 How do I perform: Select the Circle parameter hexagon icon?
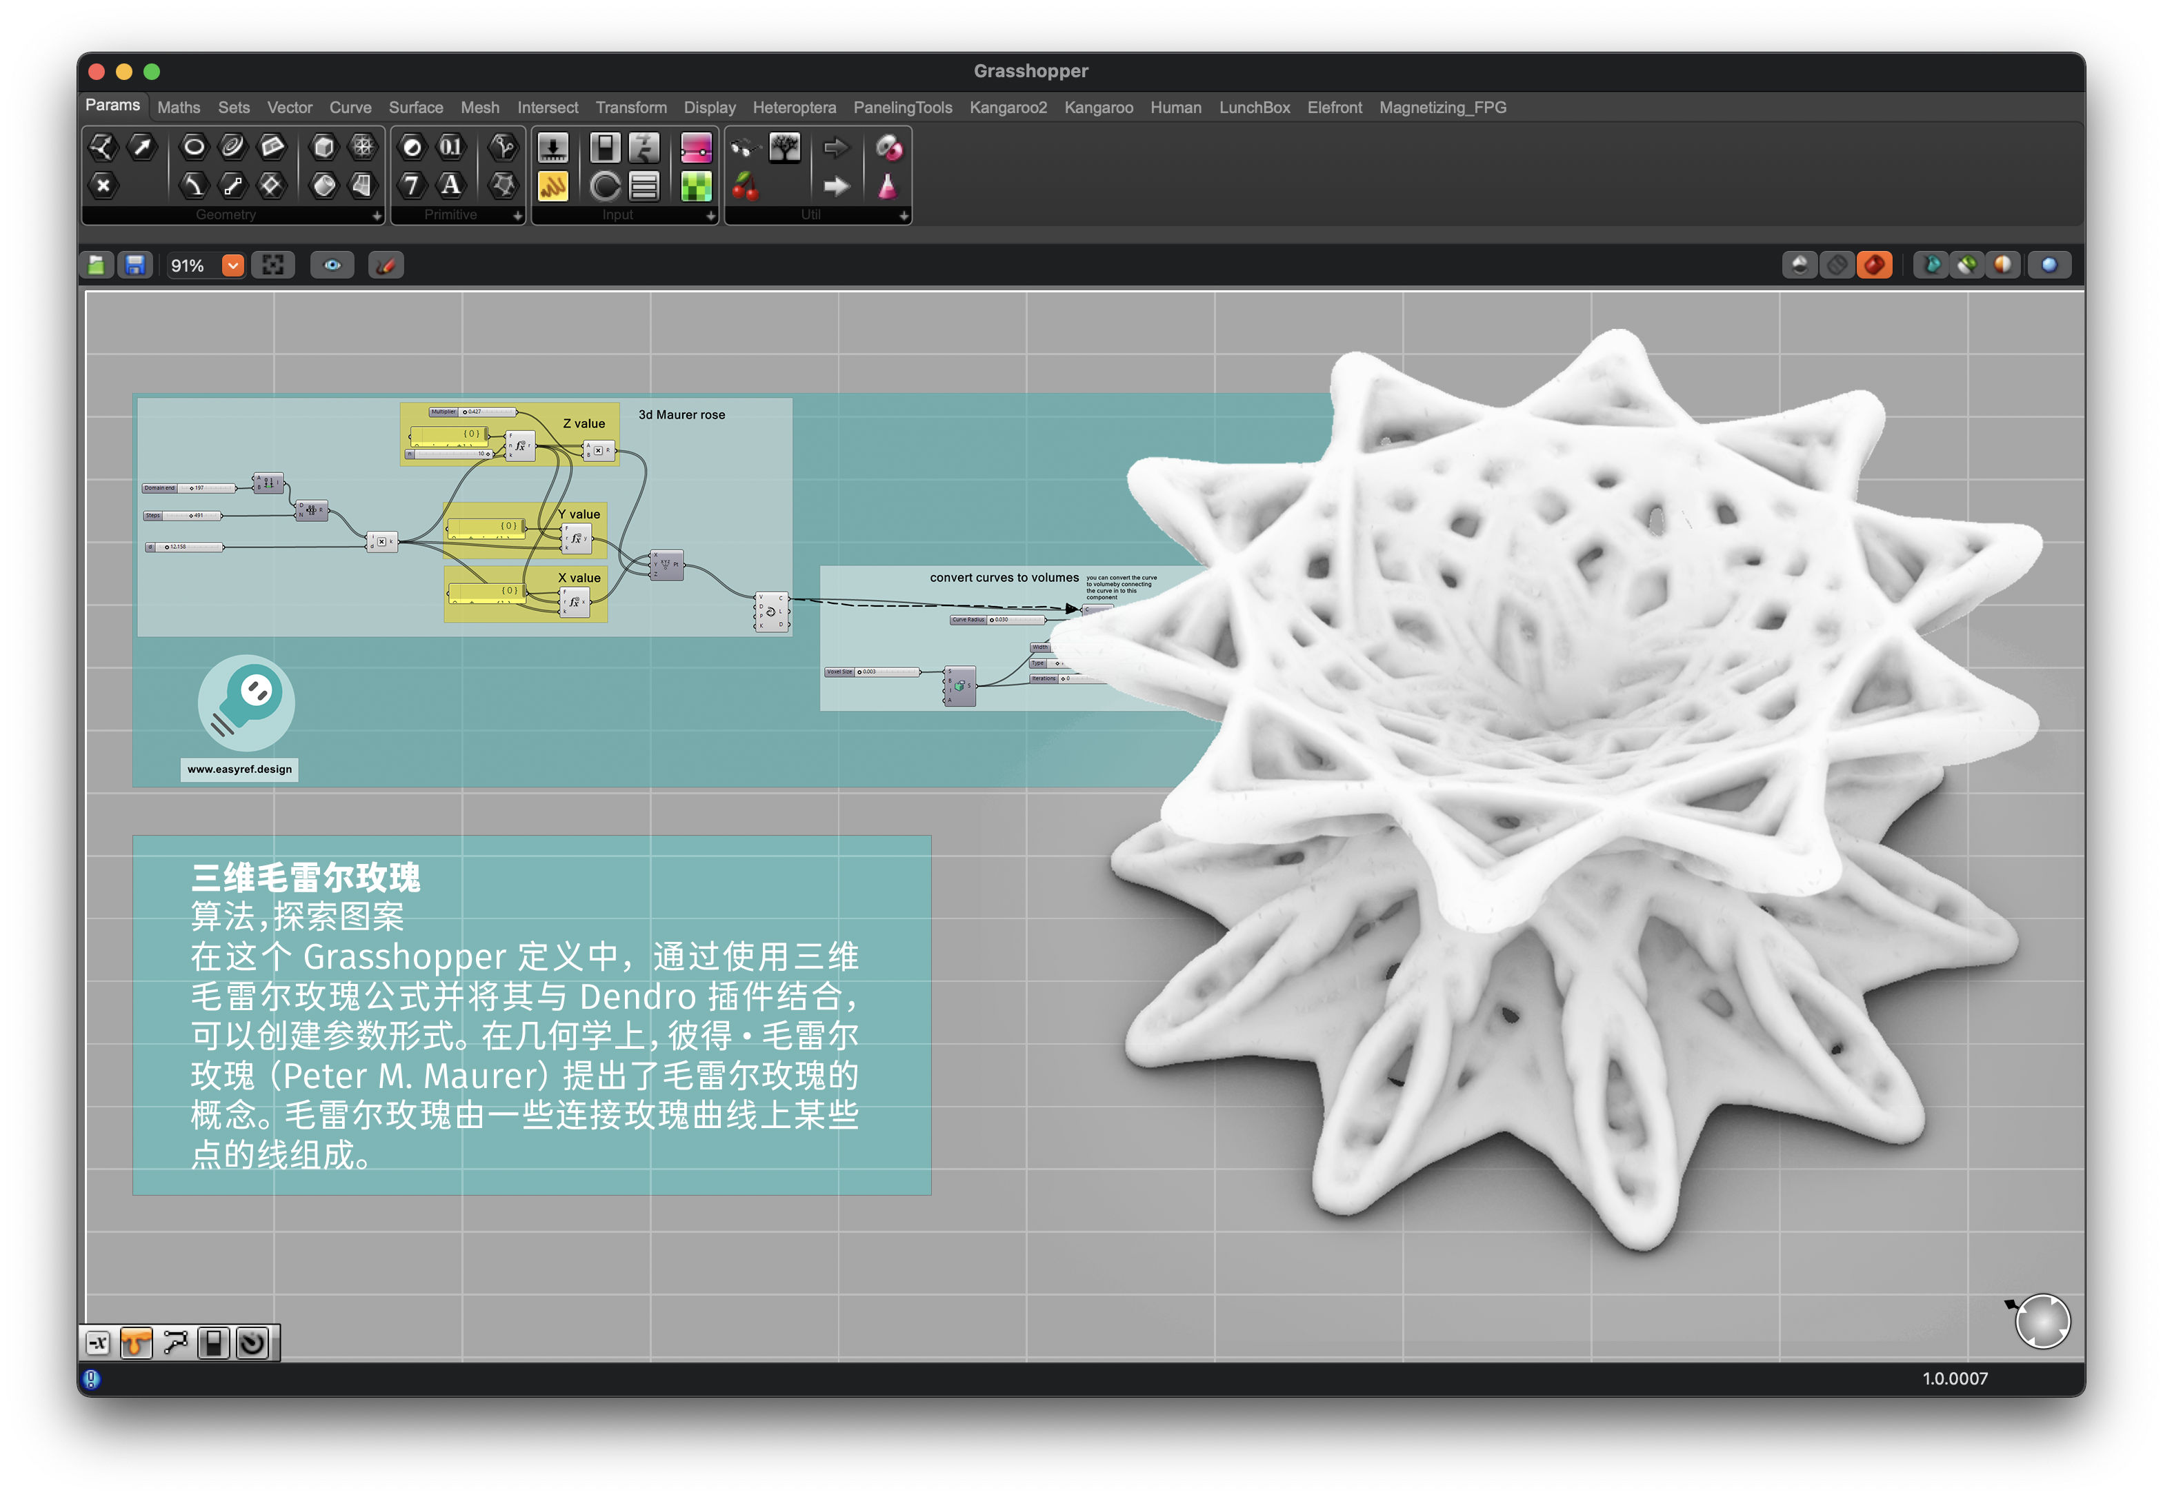pos(194,146)
